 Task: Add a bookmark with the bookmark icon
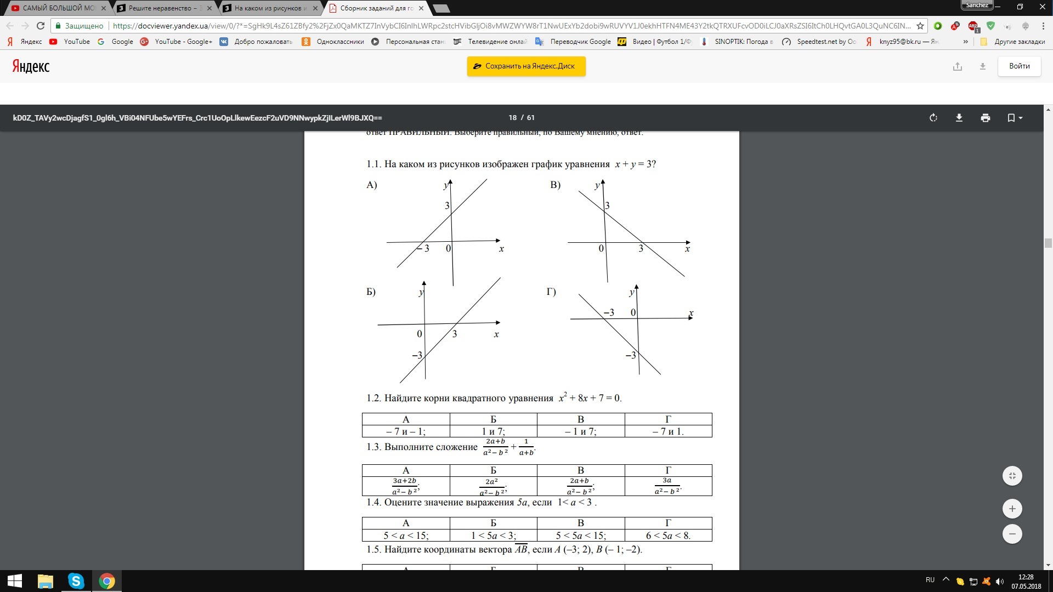tap(1011, 118)
